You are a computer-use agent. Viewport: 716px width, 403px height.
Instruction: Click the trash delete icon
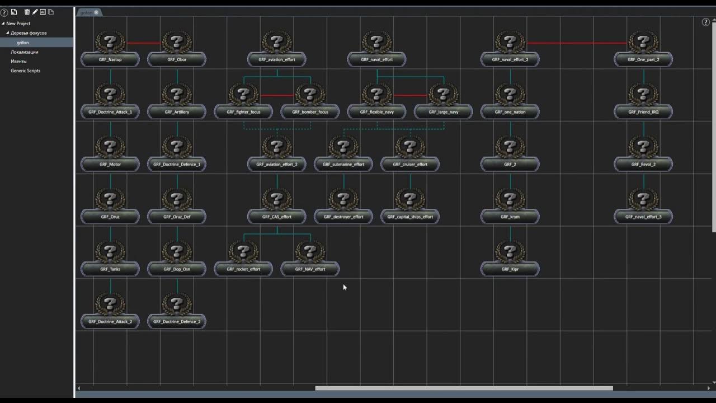(27, 12)
